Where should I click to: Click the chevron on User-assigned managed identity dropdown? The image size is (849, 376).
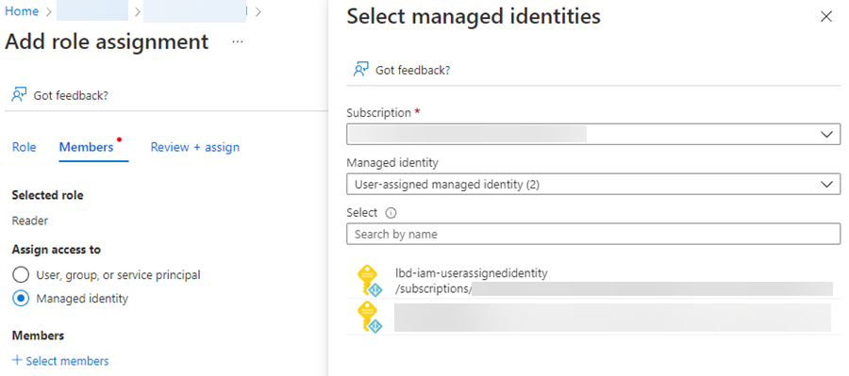[x=826, y=184]
